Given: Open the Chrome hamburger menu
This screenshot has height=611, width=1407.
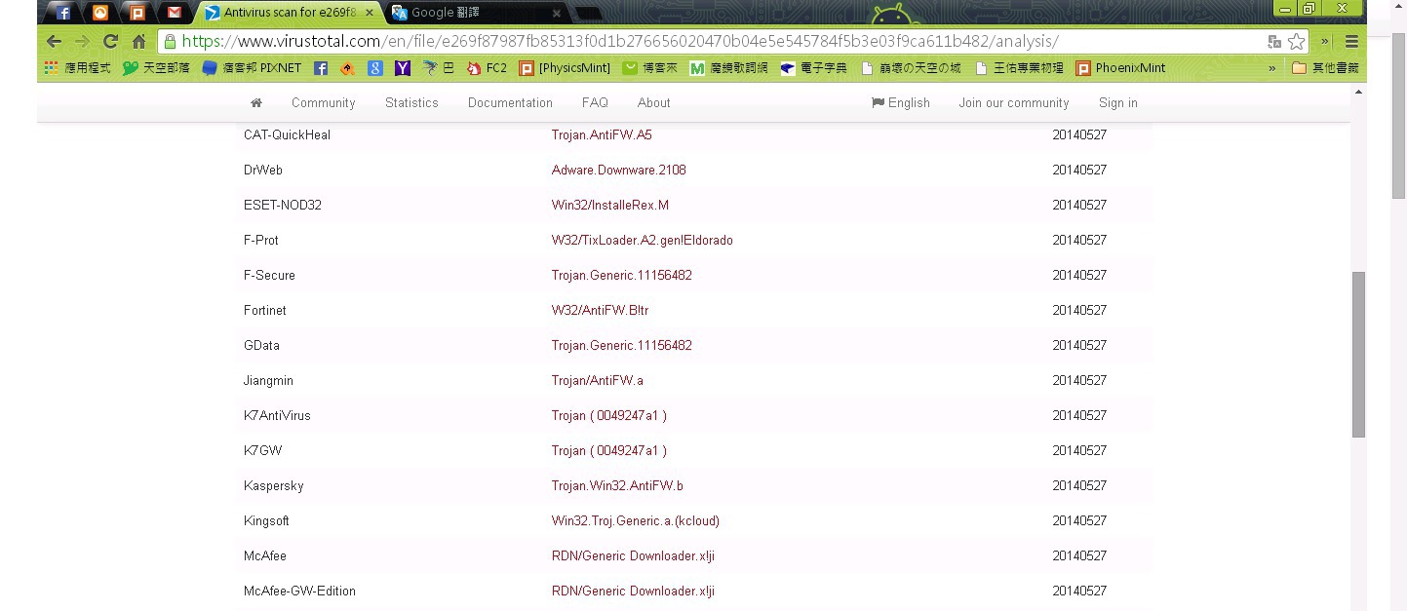Looking at the screenshot, I should [1351, 42].
